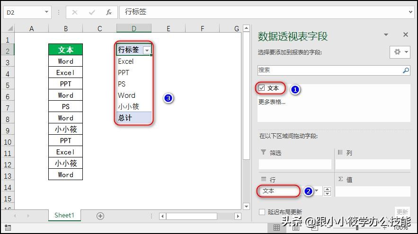This screenshot has width=418, height=234.
Task: Select the Sheet1 tab
Action: tap(64, 216)
